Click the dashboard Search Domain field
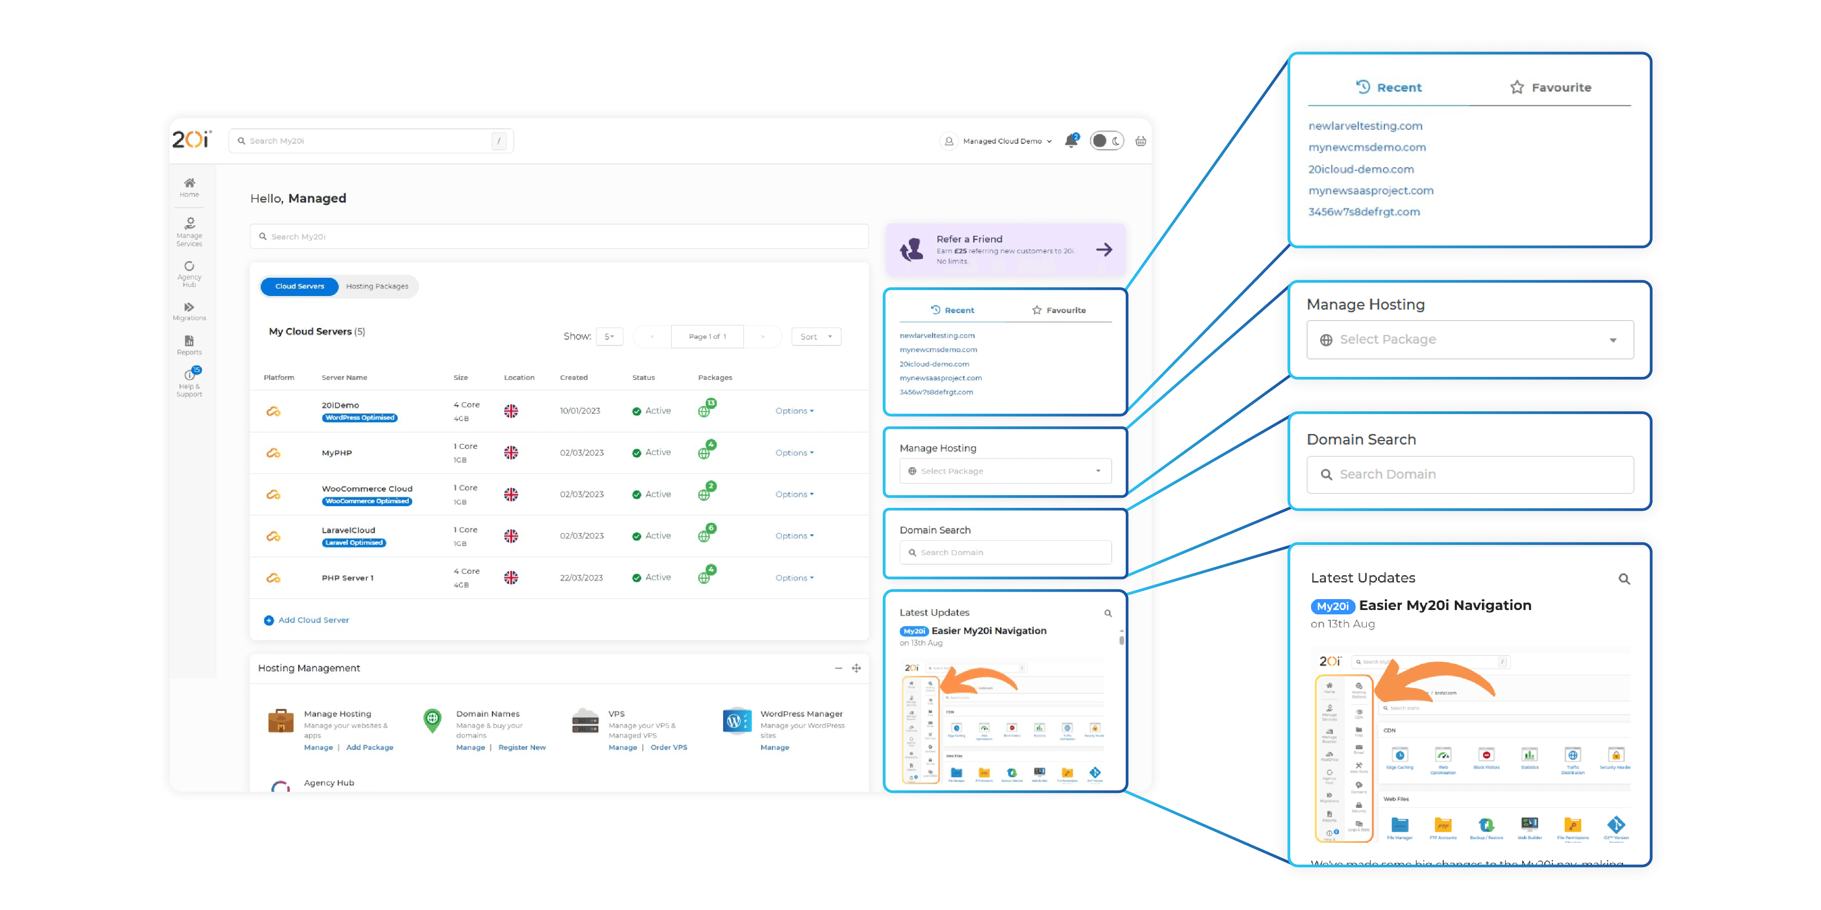Image resolution: width=1821 pixels, height=910 pixels. point(1005,552)
